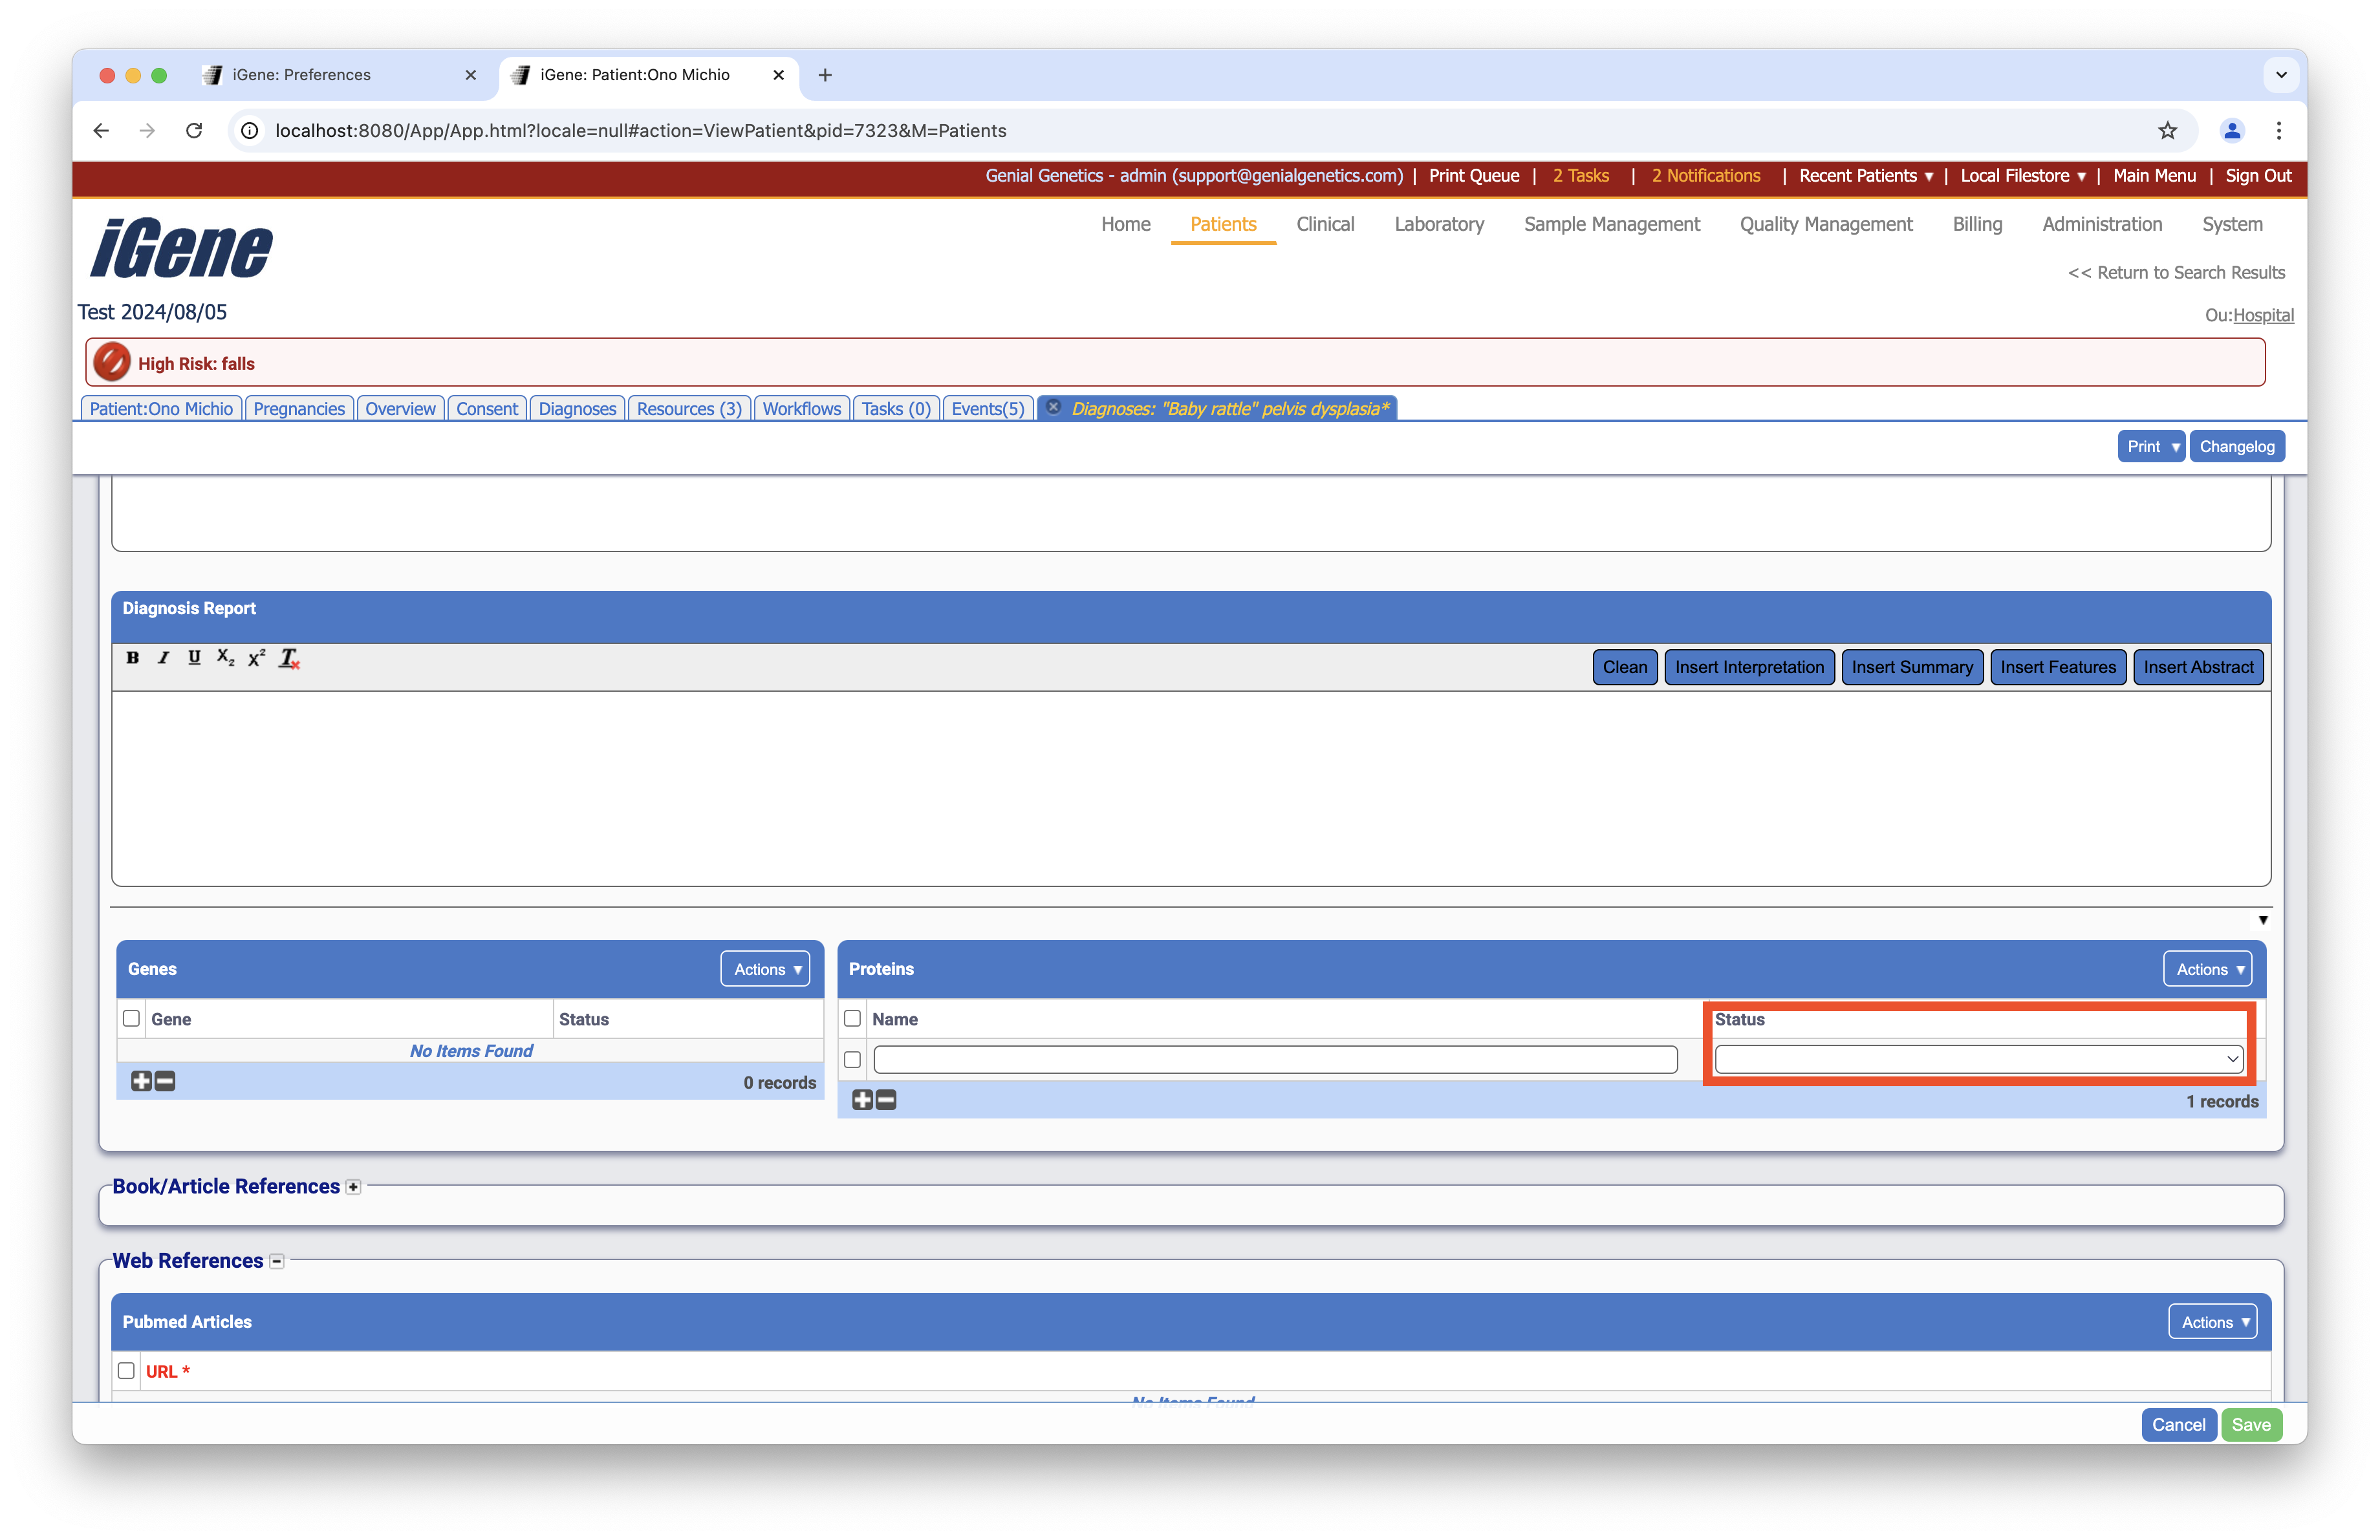Check the Gene header checkbox

click(131, 1018)
